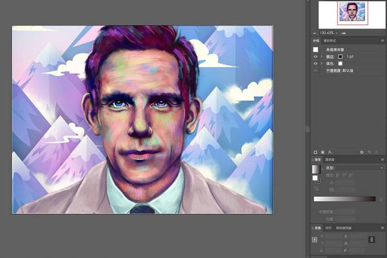
Task: Click Add New Fill icon in Appearance footer
Action: (x=322, y=152)
